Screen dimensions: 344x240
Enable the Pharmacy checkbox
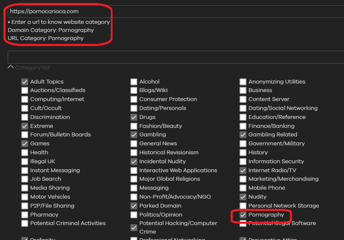(25, 215)
